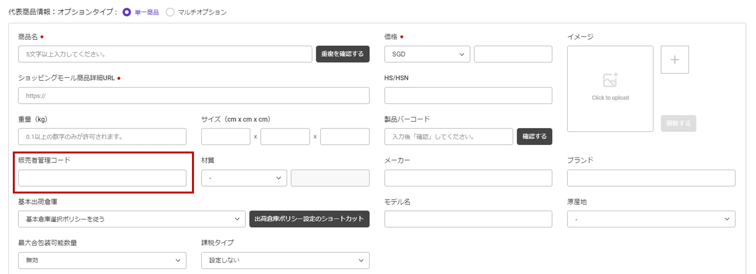Click the 削除する image delete button
This screenshot has height=274, width=756.
pos(678,123)
